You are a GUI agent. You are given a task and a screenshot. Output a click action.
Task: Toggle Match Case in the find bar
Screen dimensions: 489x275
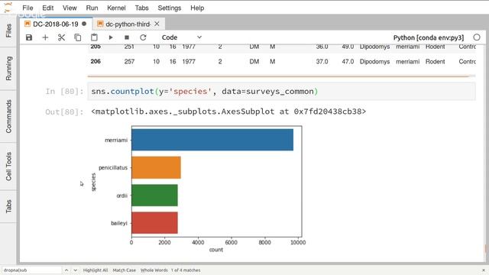124,270
